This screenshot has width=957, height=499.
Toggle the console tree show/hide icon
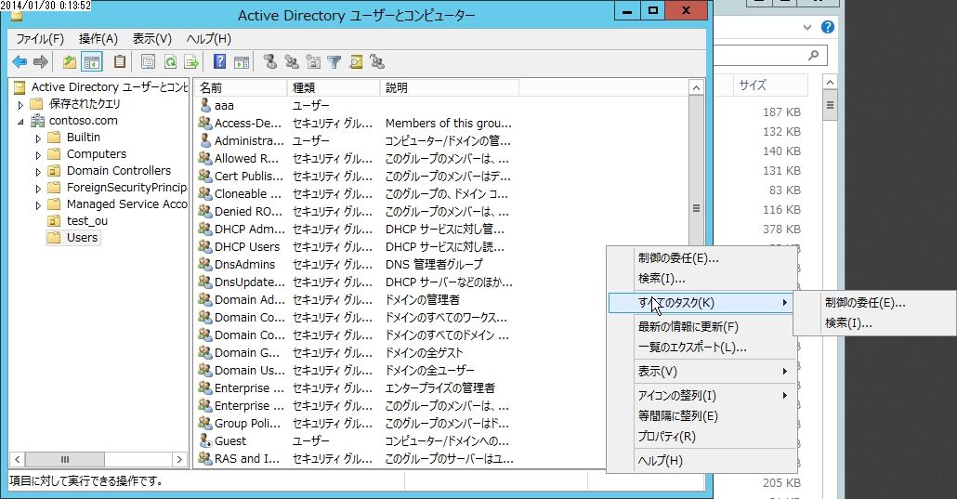[x=92, y=61]
